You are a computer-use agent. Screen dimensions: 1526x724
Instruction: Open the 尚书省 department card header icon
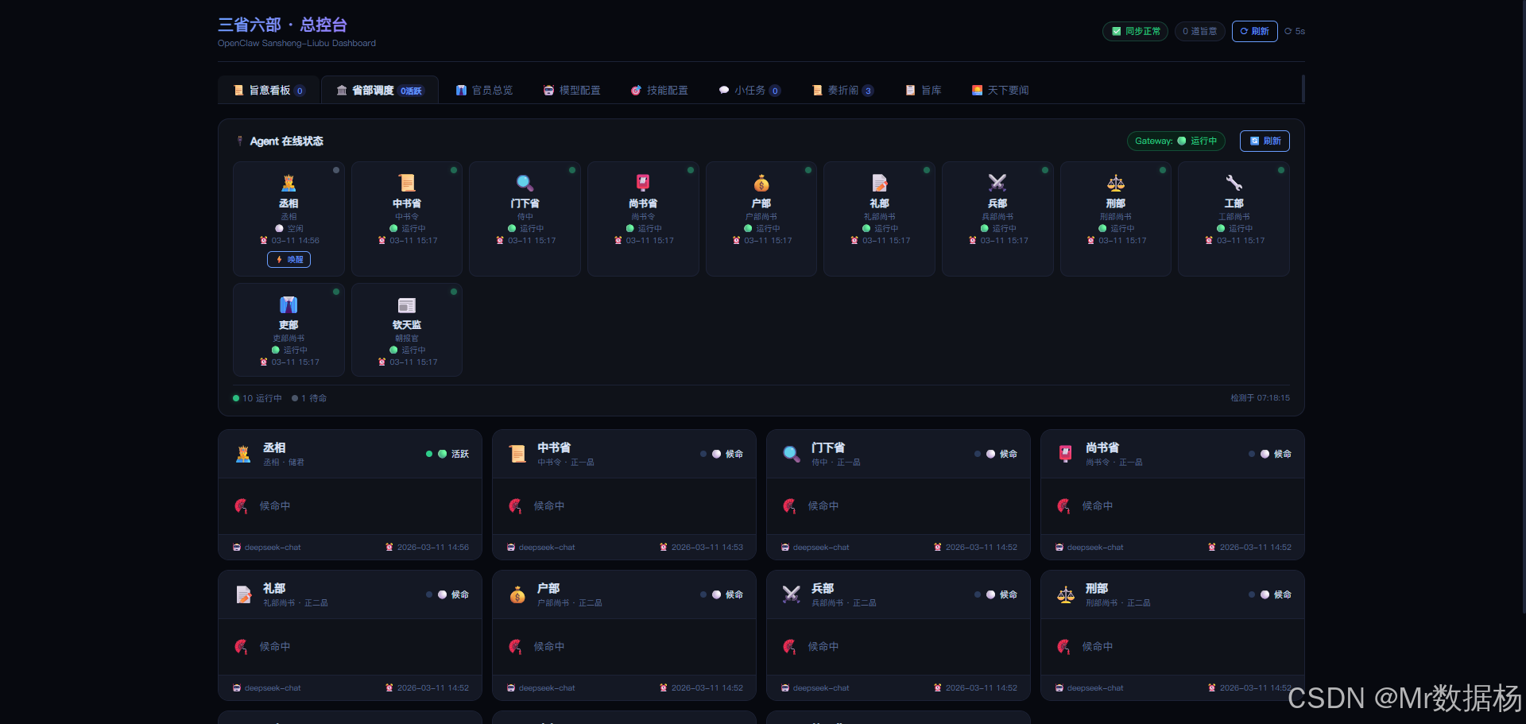1066,454
